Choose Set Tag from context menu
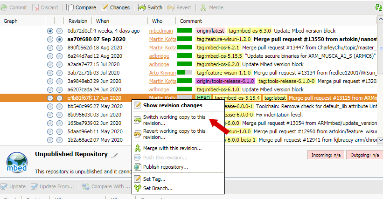 [178, 179]
